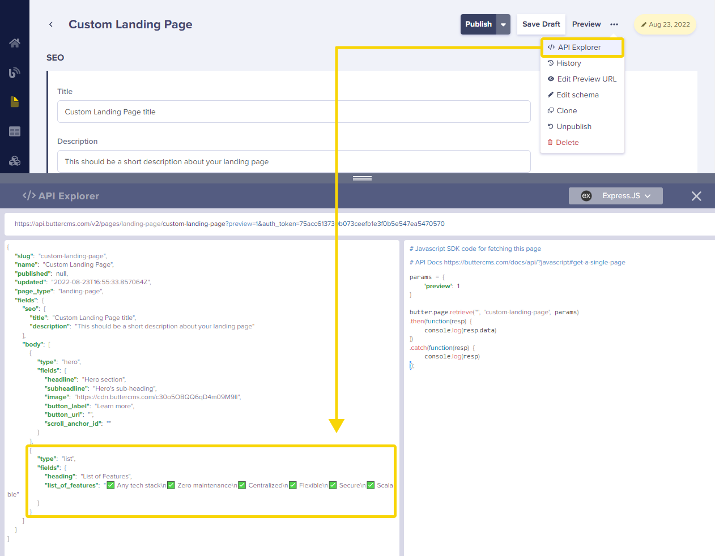Click the Preview button

[586, 24]
